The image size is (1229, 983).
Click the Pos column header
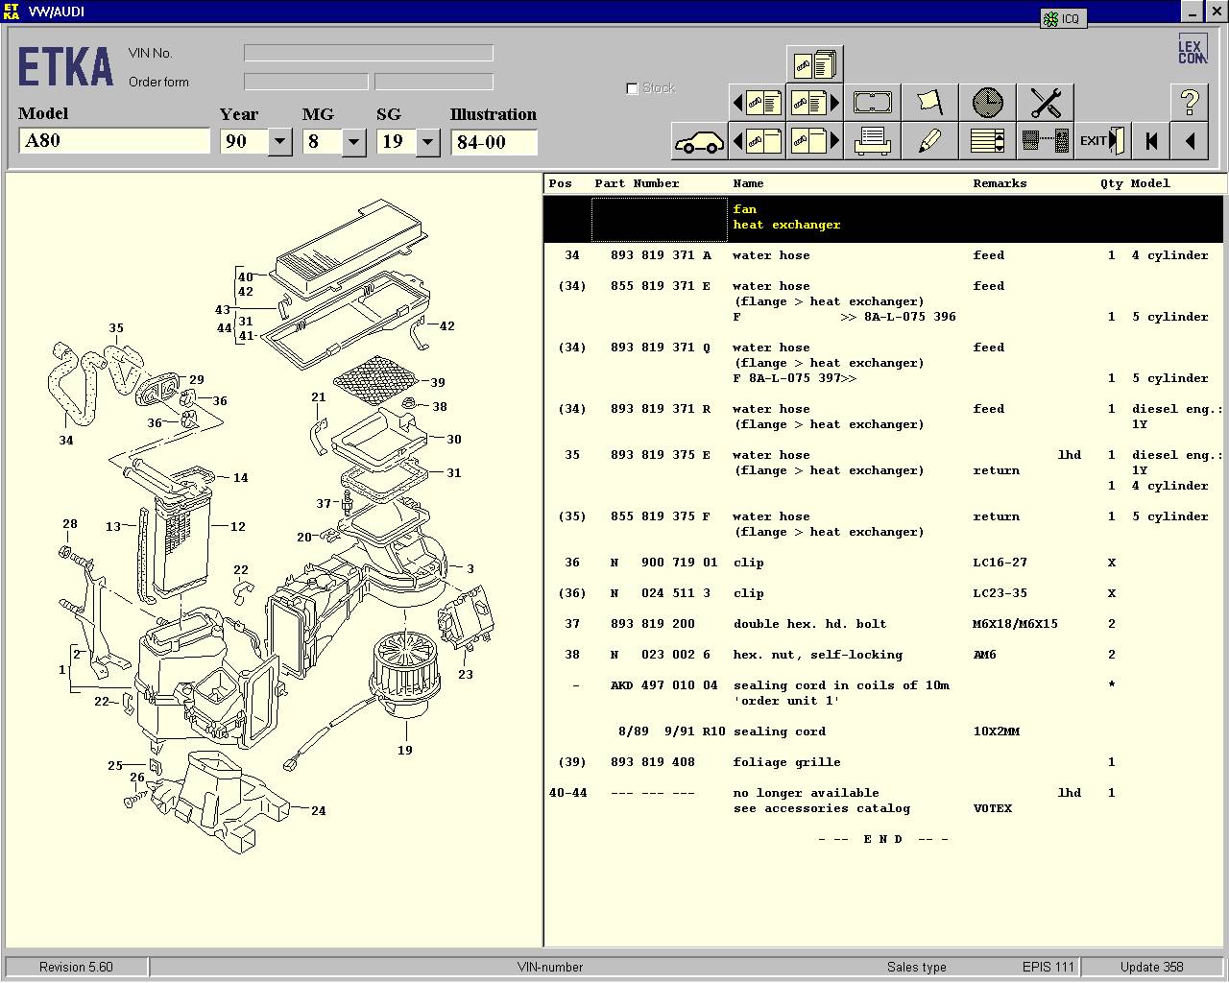coord(560,183)
